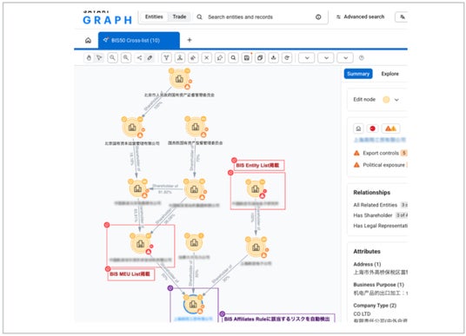
Task: Open the BIS50 Cross-list (10) tab
Action: (x=139, y=40)
